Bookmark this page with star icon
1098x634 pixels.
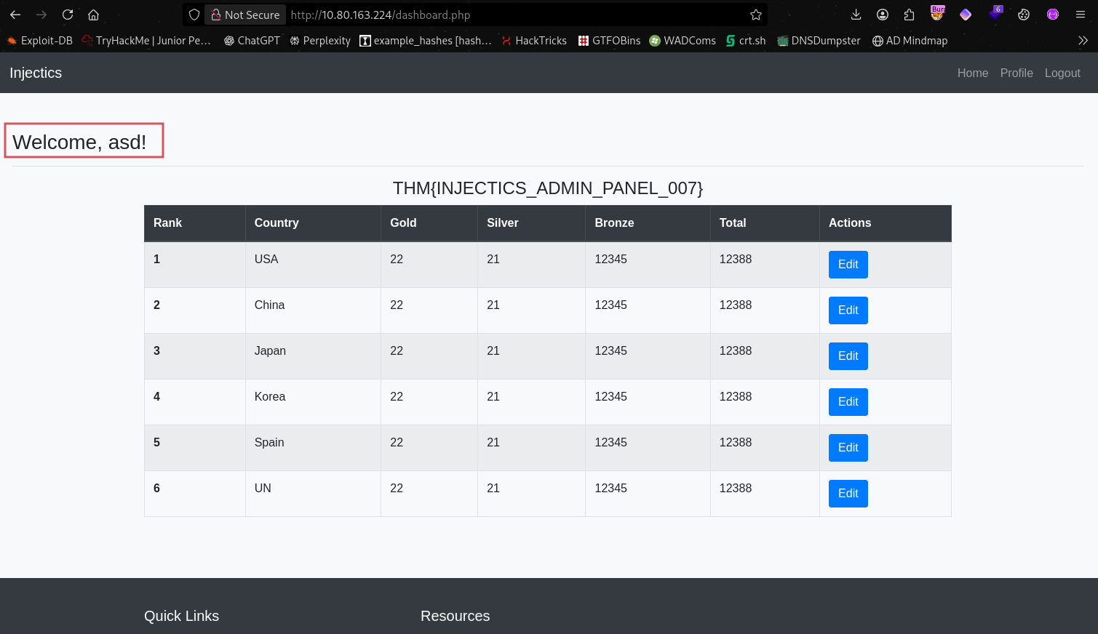pyautogui.click(x=756, y=15)
